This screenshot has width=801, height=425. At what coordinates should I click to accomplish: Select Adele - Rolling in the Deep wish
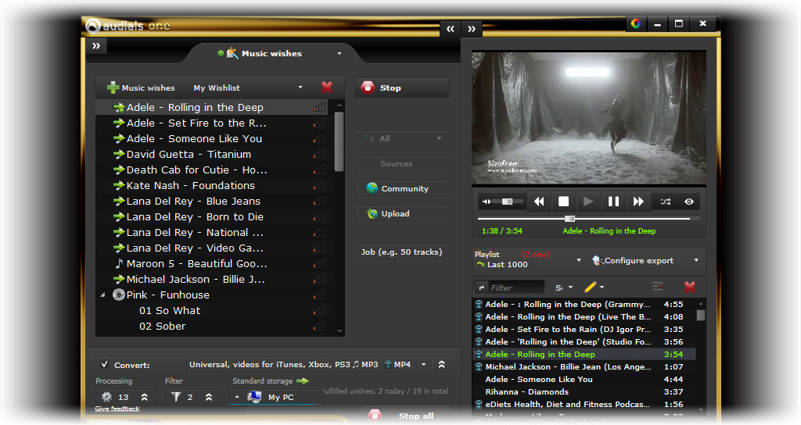click(x=211, y=108)
